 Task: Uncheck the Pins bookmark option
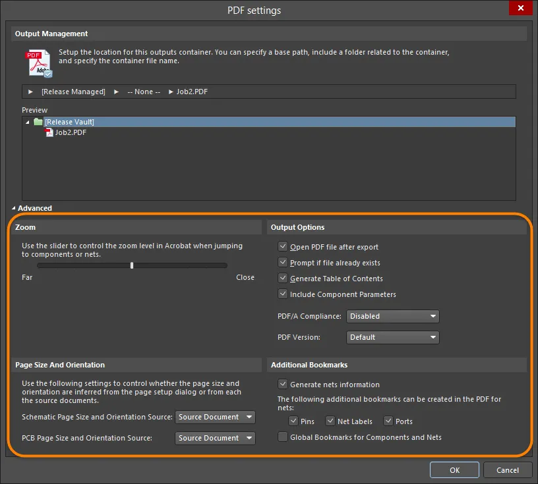[x=293, y=421]
